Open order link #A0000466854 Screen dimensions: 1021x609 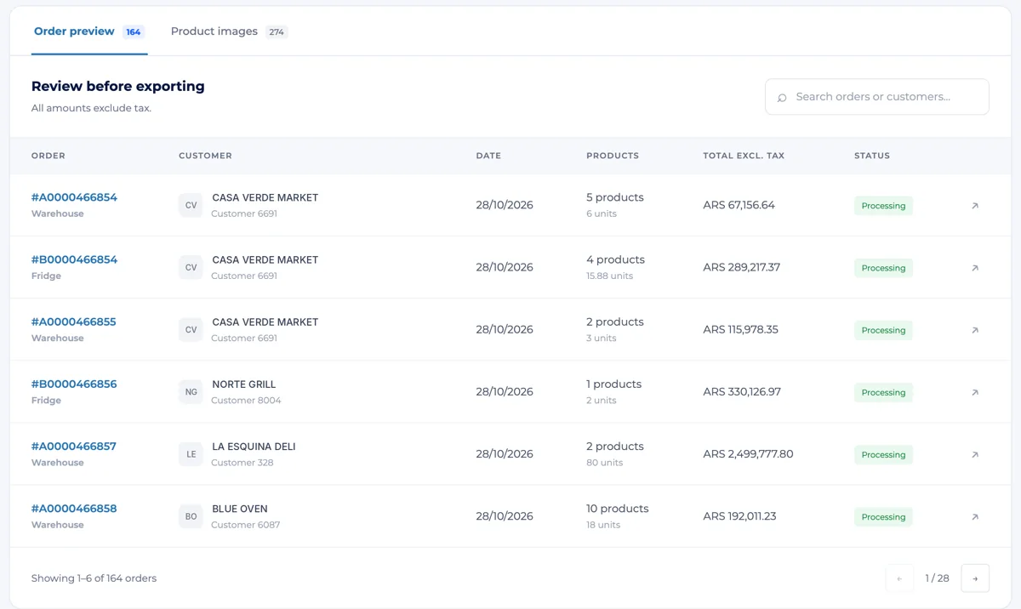coord(74,197)
